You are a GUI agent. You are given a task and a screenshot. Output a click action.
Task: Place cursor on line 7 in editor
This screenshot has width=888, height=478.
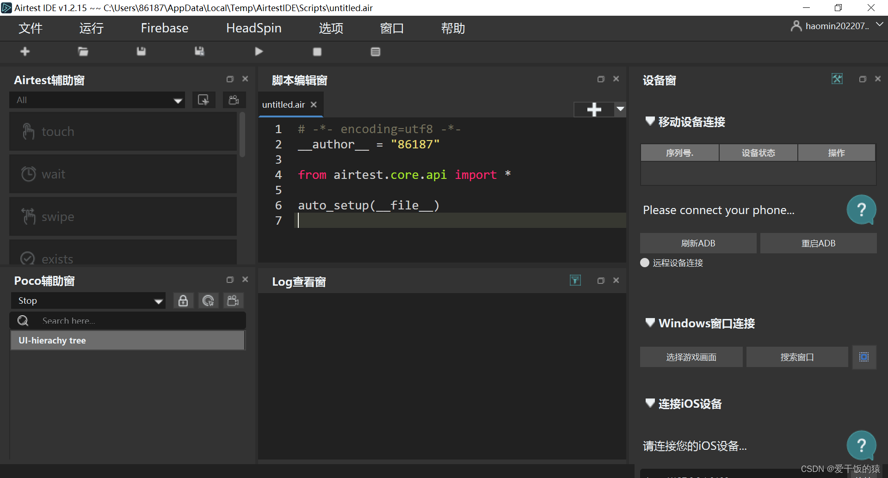point(460,221)
